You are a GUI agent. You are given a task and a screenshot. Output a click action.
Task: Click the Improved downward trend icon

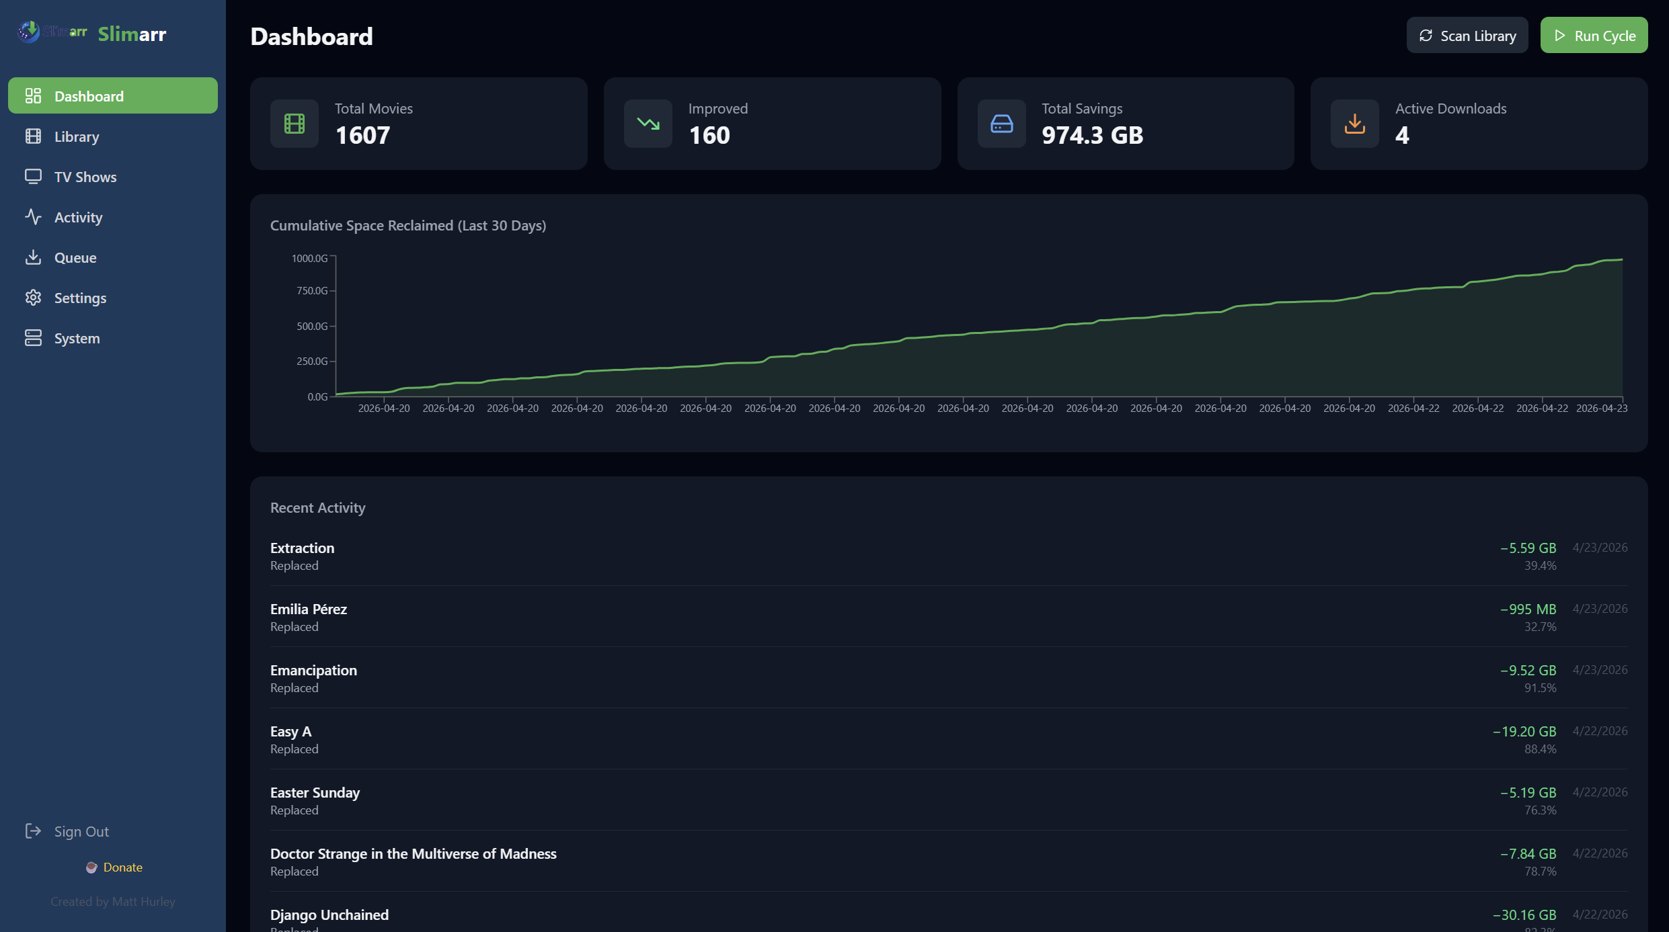648,124
